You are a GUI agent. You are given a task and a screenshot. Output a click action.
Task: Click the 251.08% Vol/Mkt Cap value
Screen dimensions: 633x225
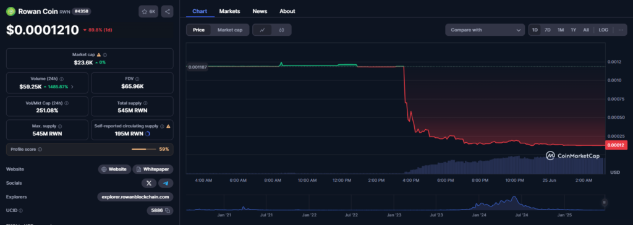click(47, 110)
